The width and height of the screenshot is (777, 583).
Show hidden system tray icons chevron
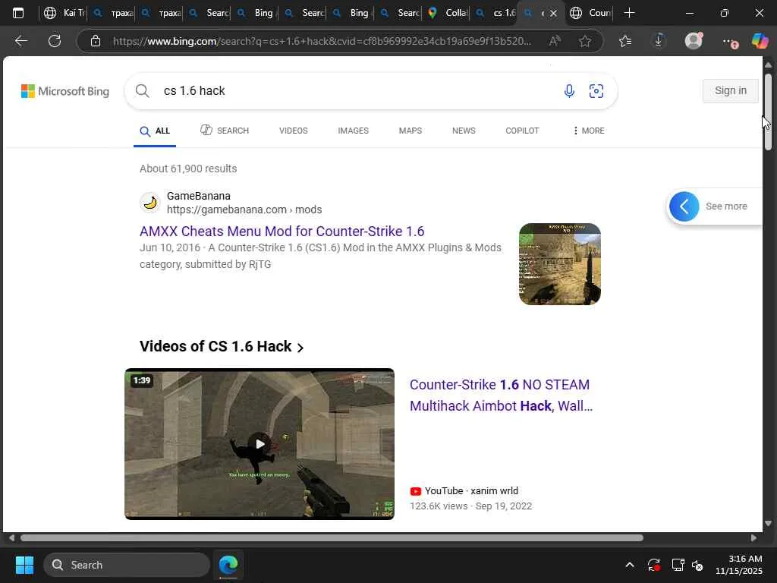pyautogui.click(x=629, y=565)
